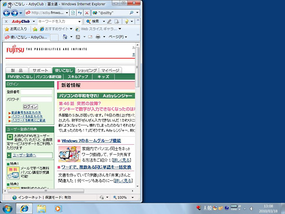This screenshot has width=285, height=214.
Task: Click the page search icon beside the pencil
Action: point(116,22)
